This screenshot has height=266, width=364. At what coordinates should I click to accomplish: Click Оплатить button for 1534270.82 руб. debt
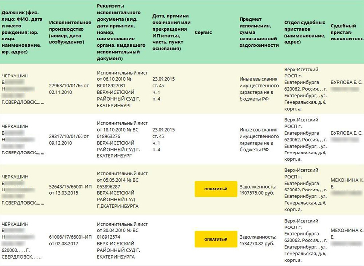tap(215, 239)
